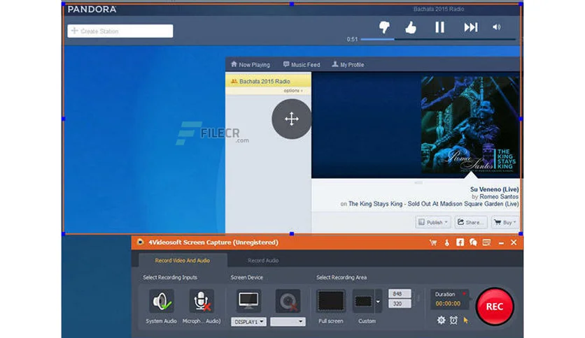Click the height field showing 320
This screenshot has height=338, width=585.
tap(400, 304)
